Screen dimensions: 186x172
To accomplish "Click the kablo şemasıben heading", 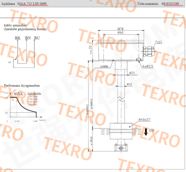I will pos(15,25).
